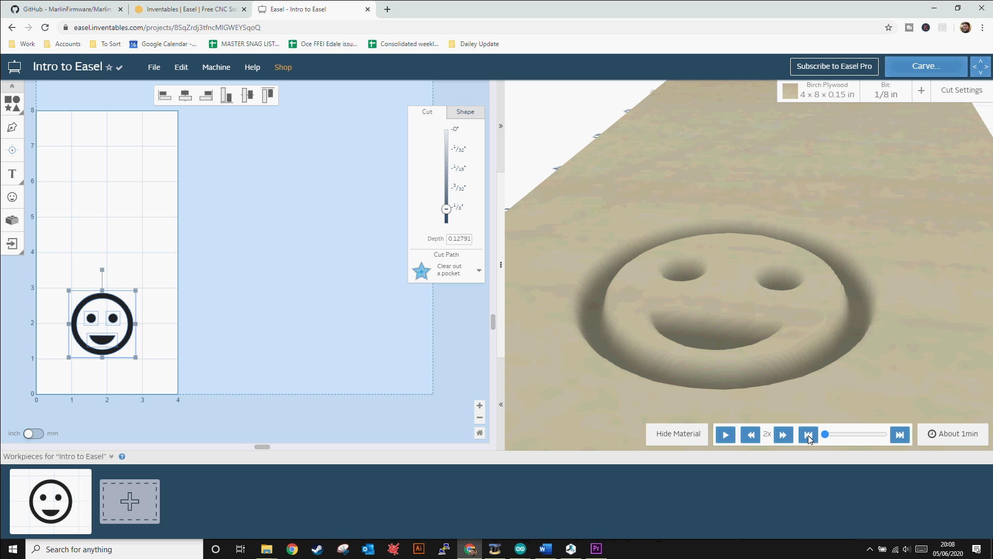993x559 pixels.
Task: Toggle the project star favorite icon
Action: [x=109, y=68]
